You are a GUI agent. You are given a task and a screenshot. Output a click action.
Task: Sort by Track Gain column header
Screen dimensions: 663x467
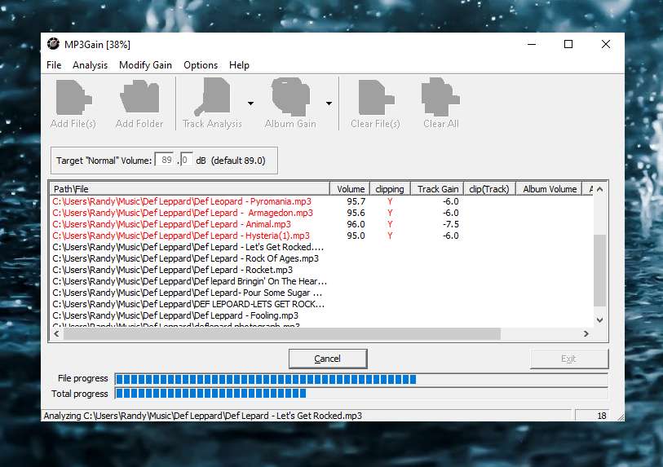pyautogui.click(x=437, y=189)
